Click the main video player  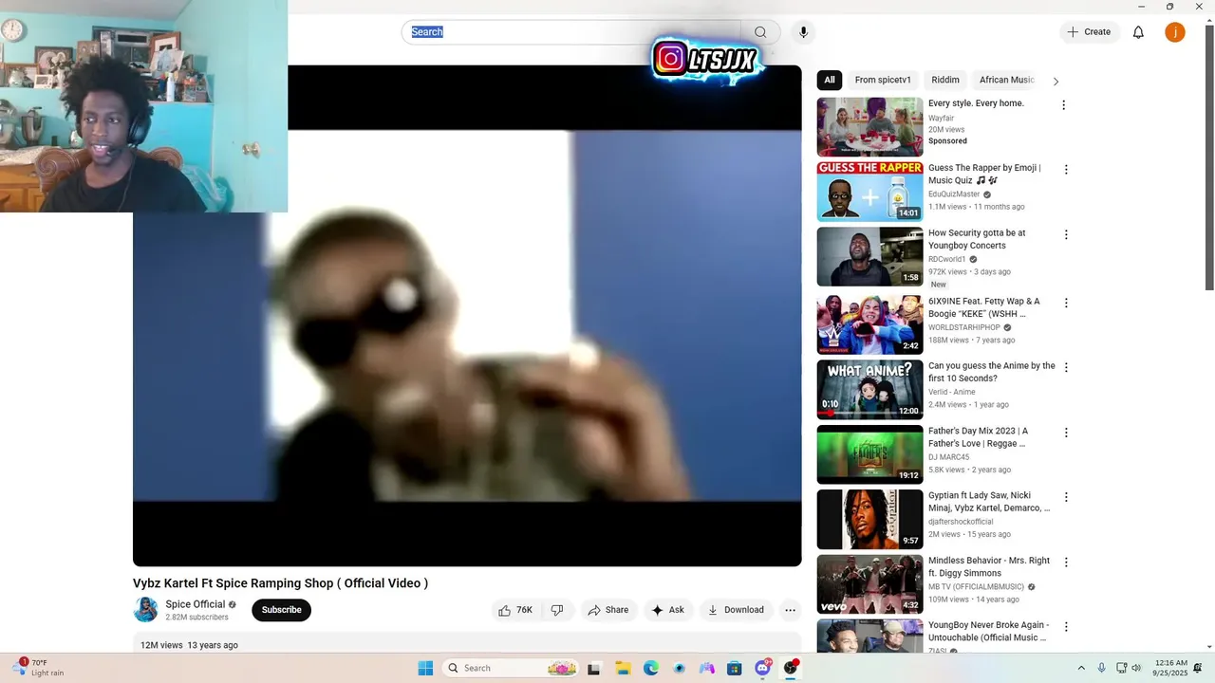click(467, 316)
